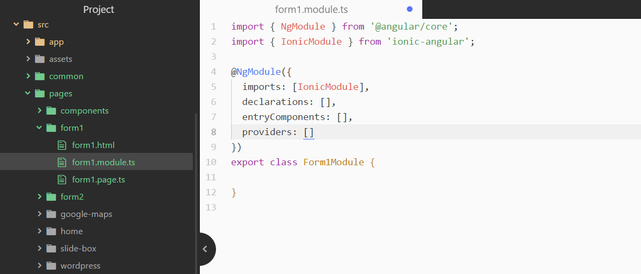Screen dimensions: 641x274
Task: Click line number 1 in gutter
Action: pyautogui.click(x=214, y=27)
